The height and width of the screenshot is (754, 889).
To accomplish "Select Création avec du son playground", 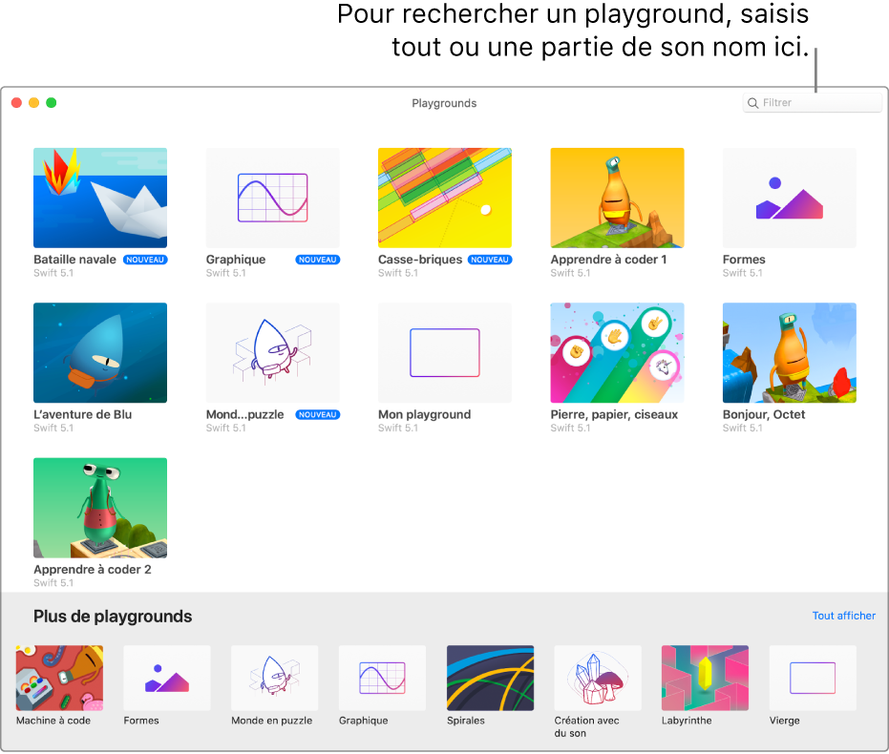I will point(598,678).
